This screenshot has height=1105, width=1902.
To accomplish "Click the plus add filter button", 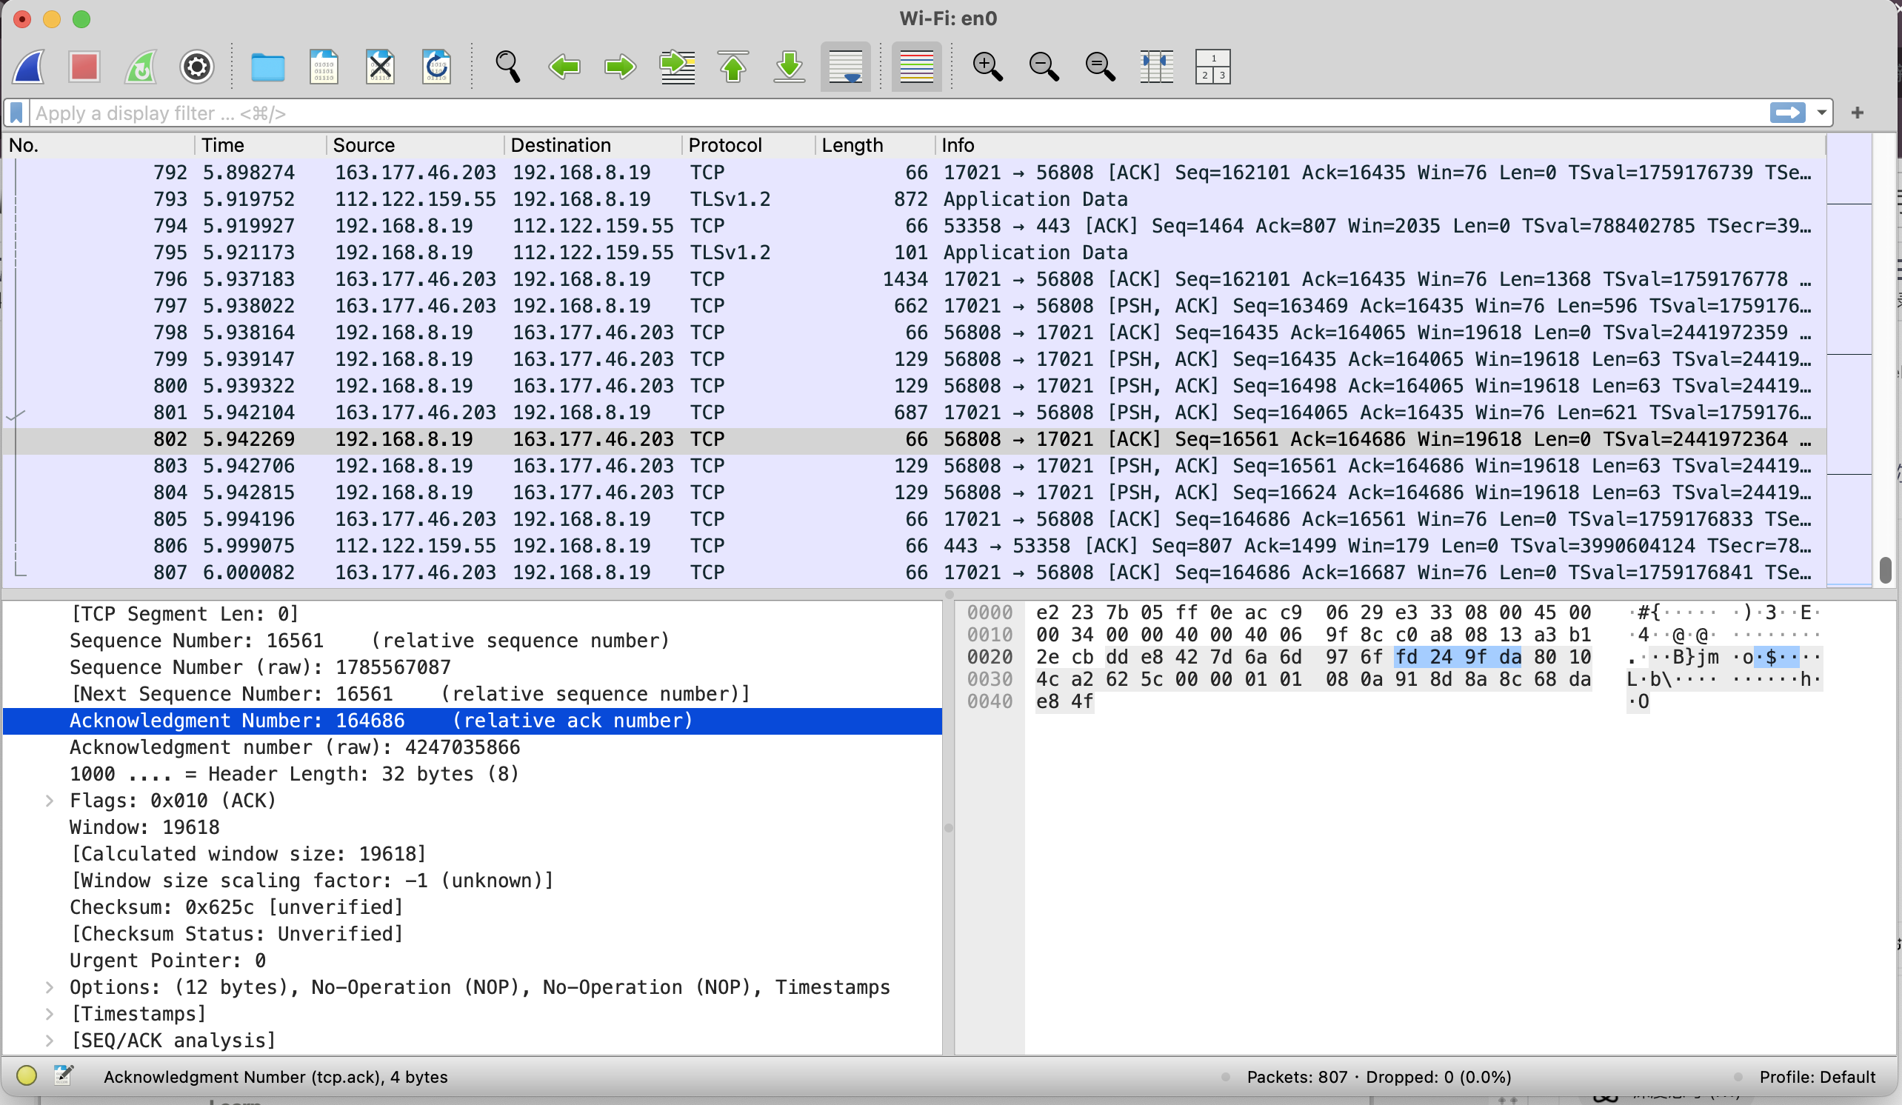I will (x=1858, y=113).
